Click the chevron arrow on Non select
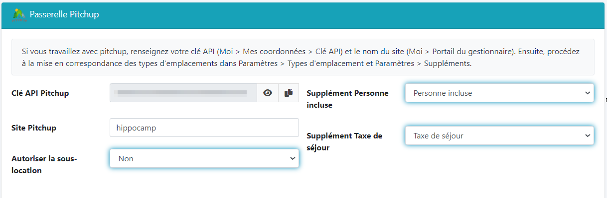This screenshot has height=198, width=607. (x=292, y=158)
